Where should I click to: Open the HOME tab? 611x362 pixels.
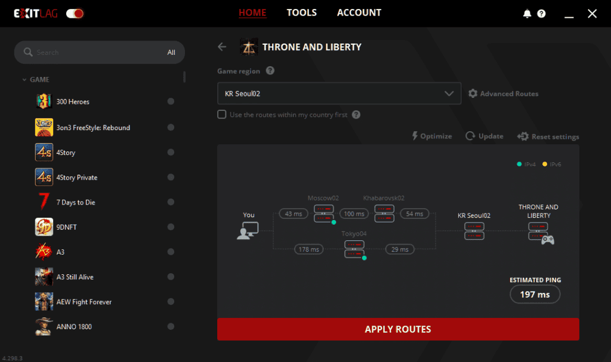tap(252, 13)
